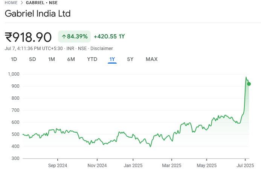This screenshot has height=172, width=261.
Task: Click the +420.55 1Y change text
Action: 109,37
